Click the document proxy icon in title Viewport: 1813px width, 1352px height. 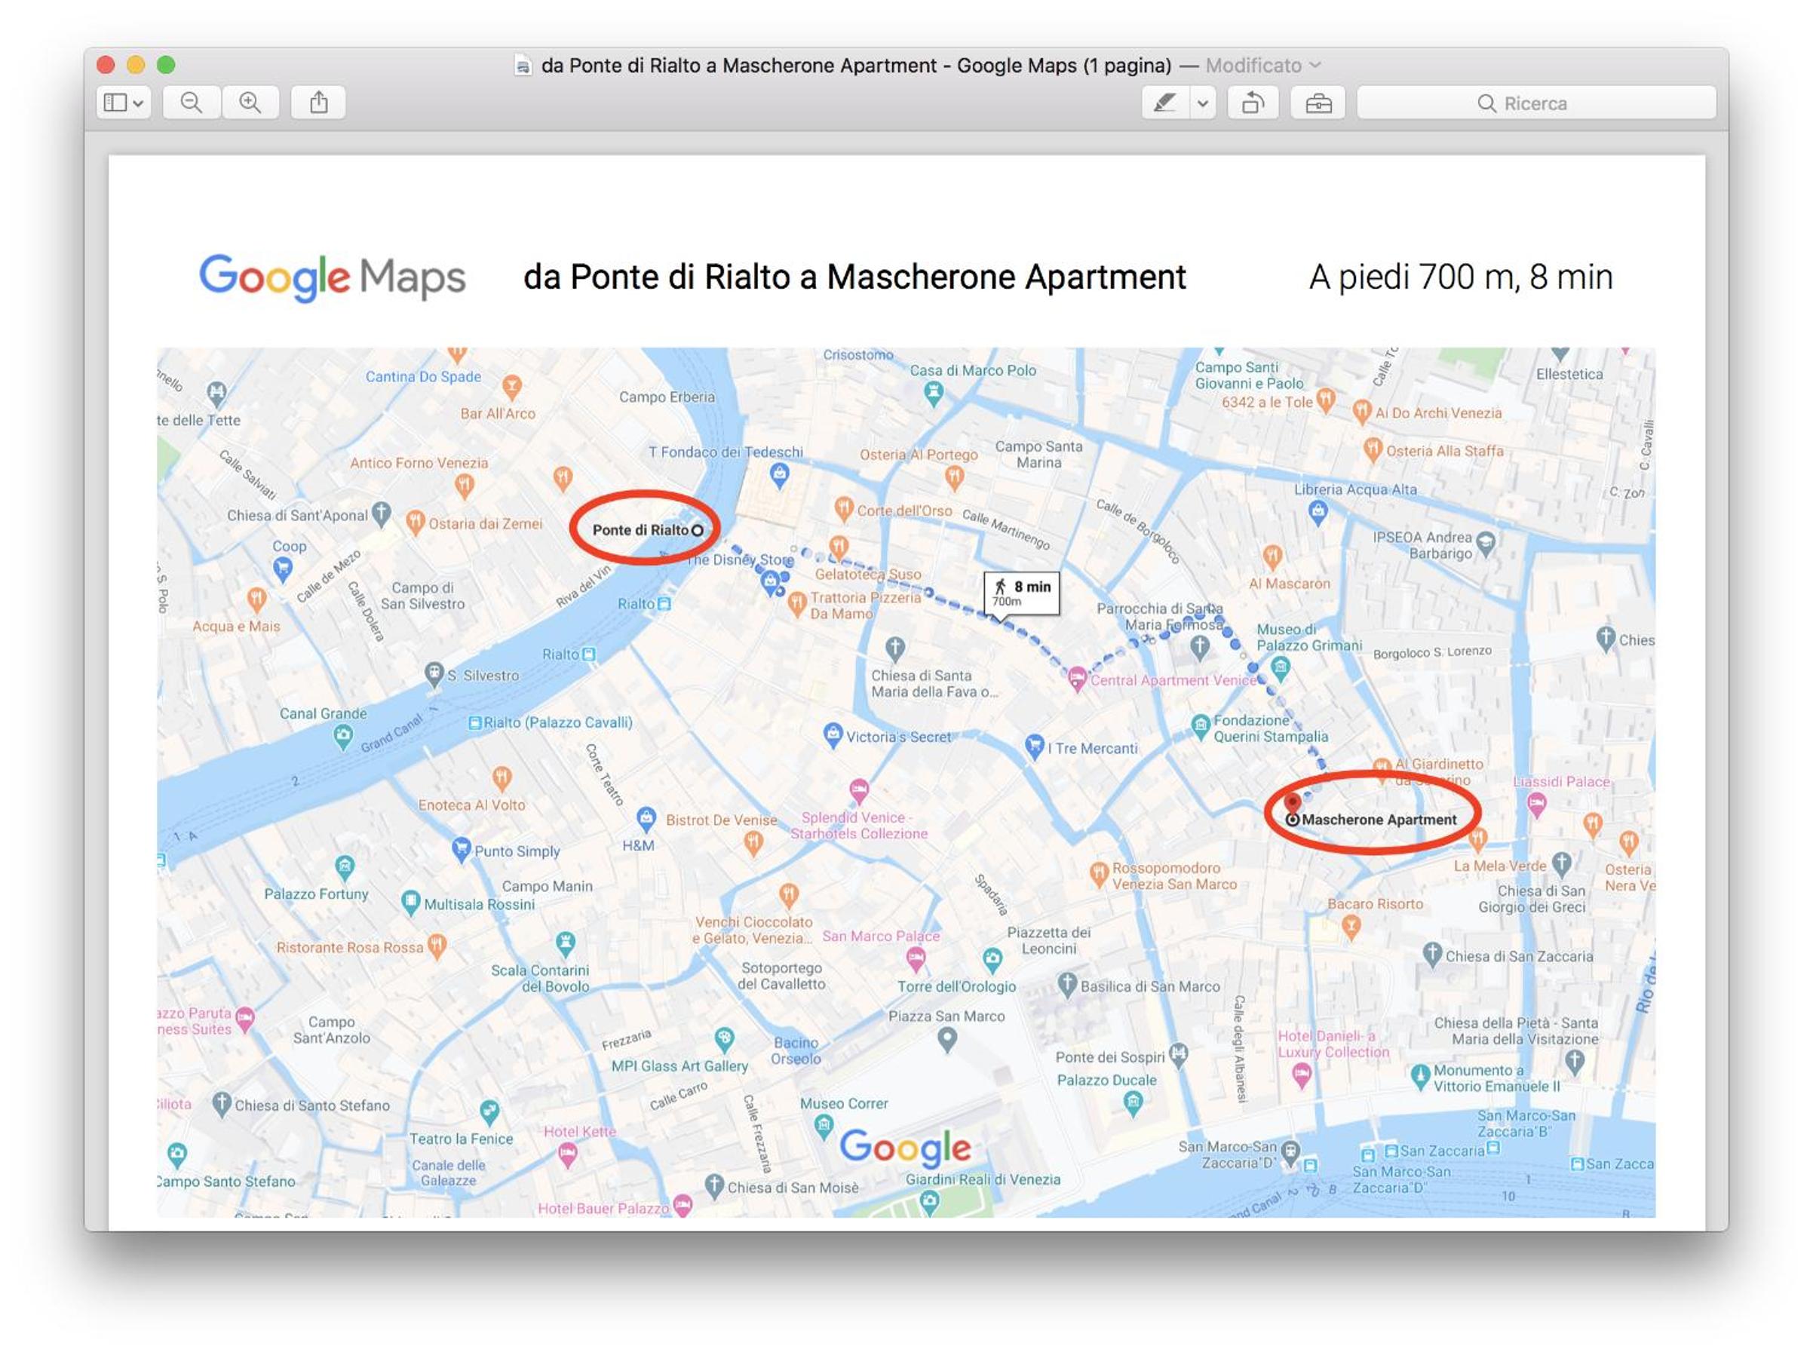tap(522, 66)
